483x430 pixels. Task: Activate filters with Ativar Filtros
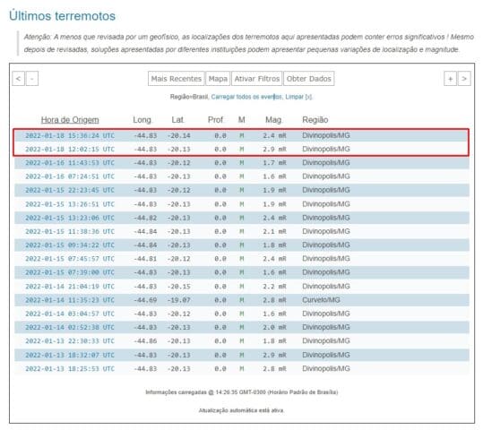tap(257, 79)
